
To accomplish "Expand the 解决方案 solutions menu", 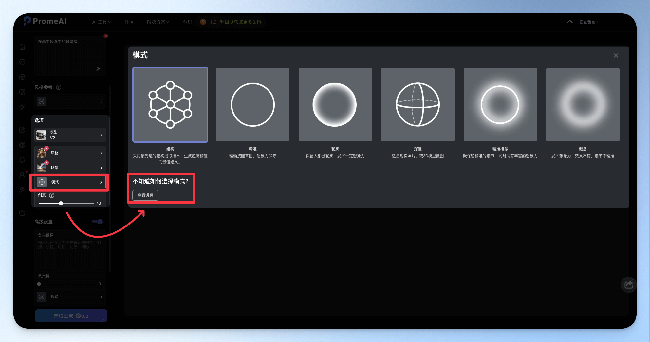I will pos(158,22).
